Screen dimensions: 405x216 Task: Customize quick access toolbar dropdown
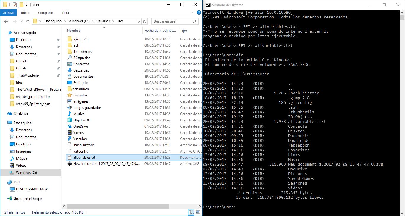(x=27, y=5)
